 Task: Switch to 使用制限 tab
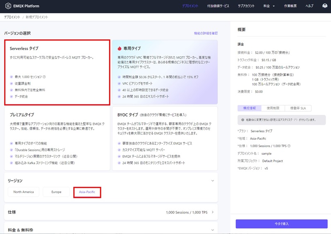(273, 108)
